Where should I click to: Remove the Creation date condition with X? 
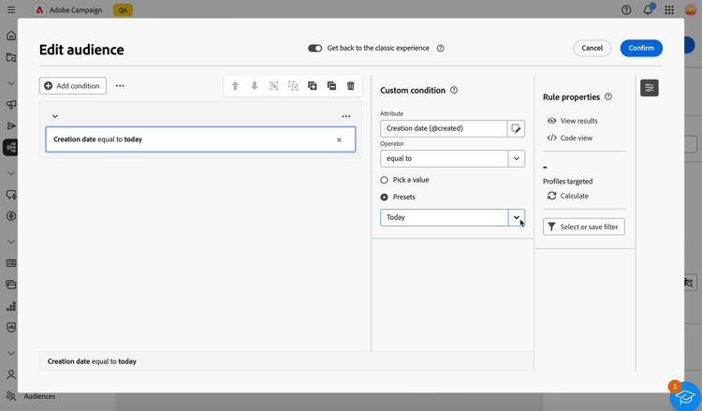click(x=339, y=139)
